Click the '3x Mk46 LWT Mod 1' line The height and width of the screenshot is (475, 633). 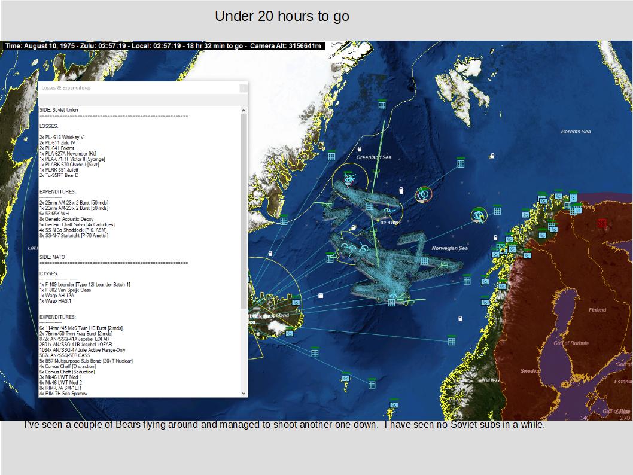pos(60,377)
